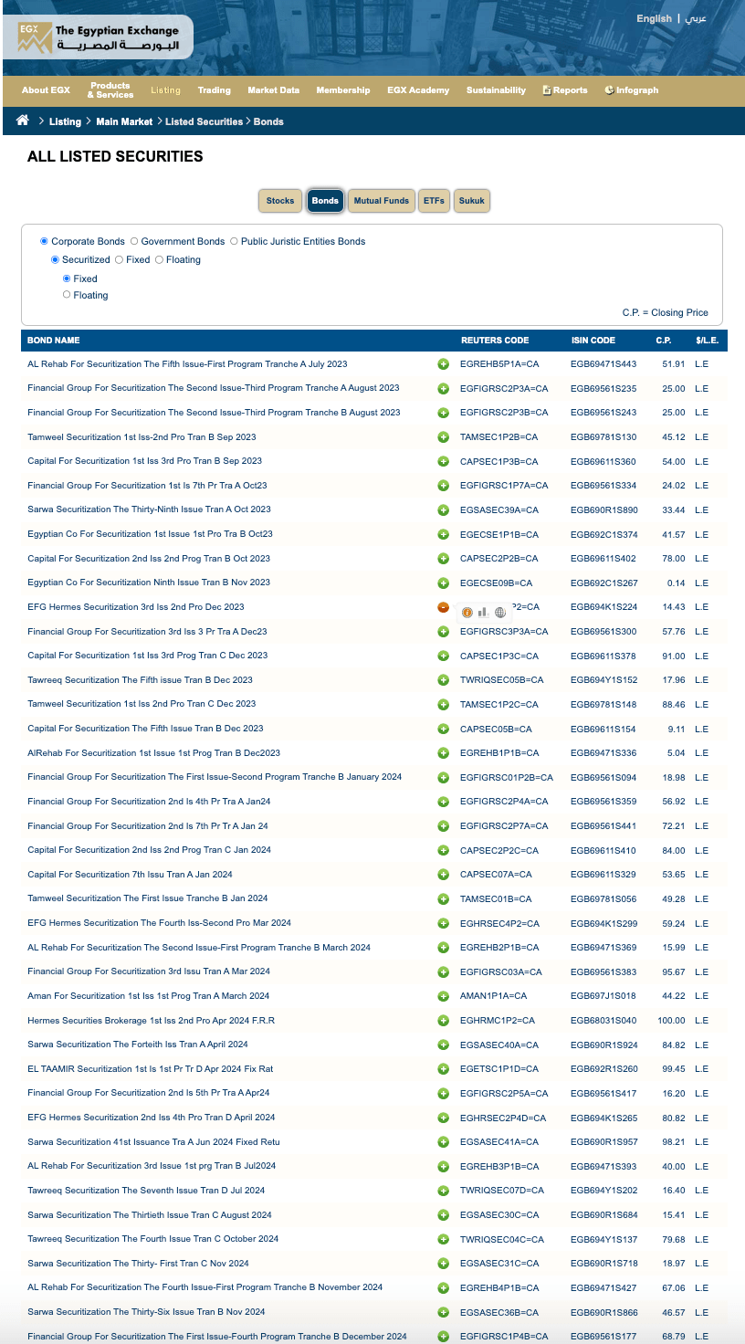Click green plus for AL Rehab Fourth Issue November 2024
The width and height of the screenshot is (745, 1344).
click(x=443, y=1287)
